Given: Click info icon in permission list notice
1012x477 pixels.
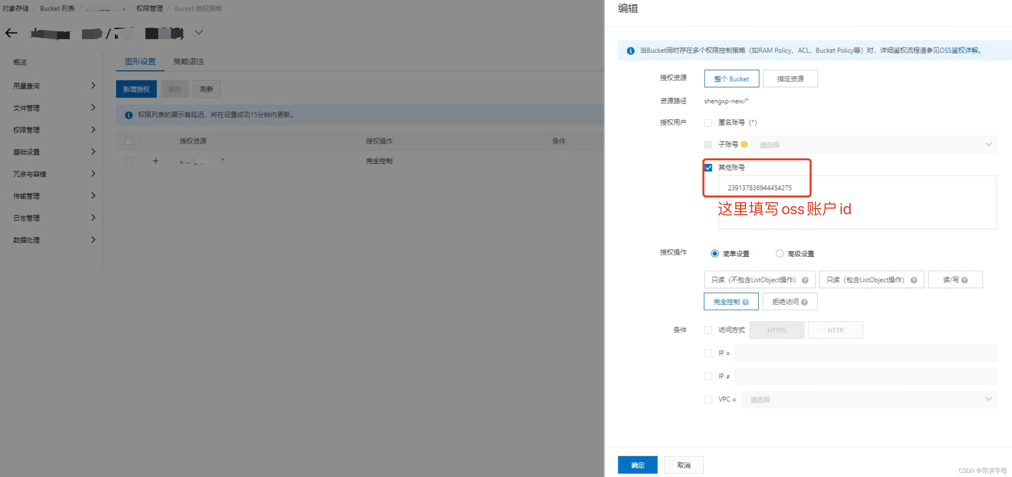Looking at the screenshot, I should [x=128, y=115].
